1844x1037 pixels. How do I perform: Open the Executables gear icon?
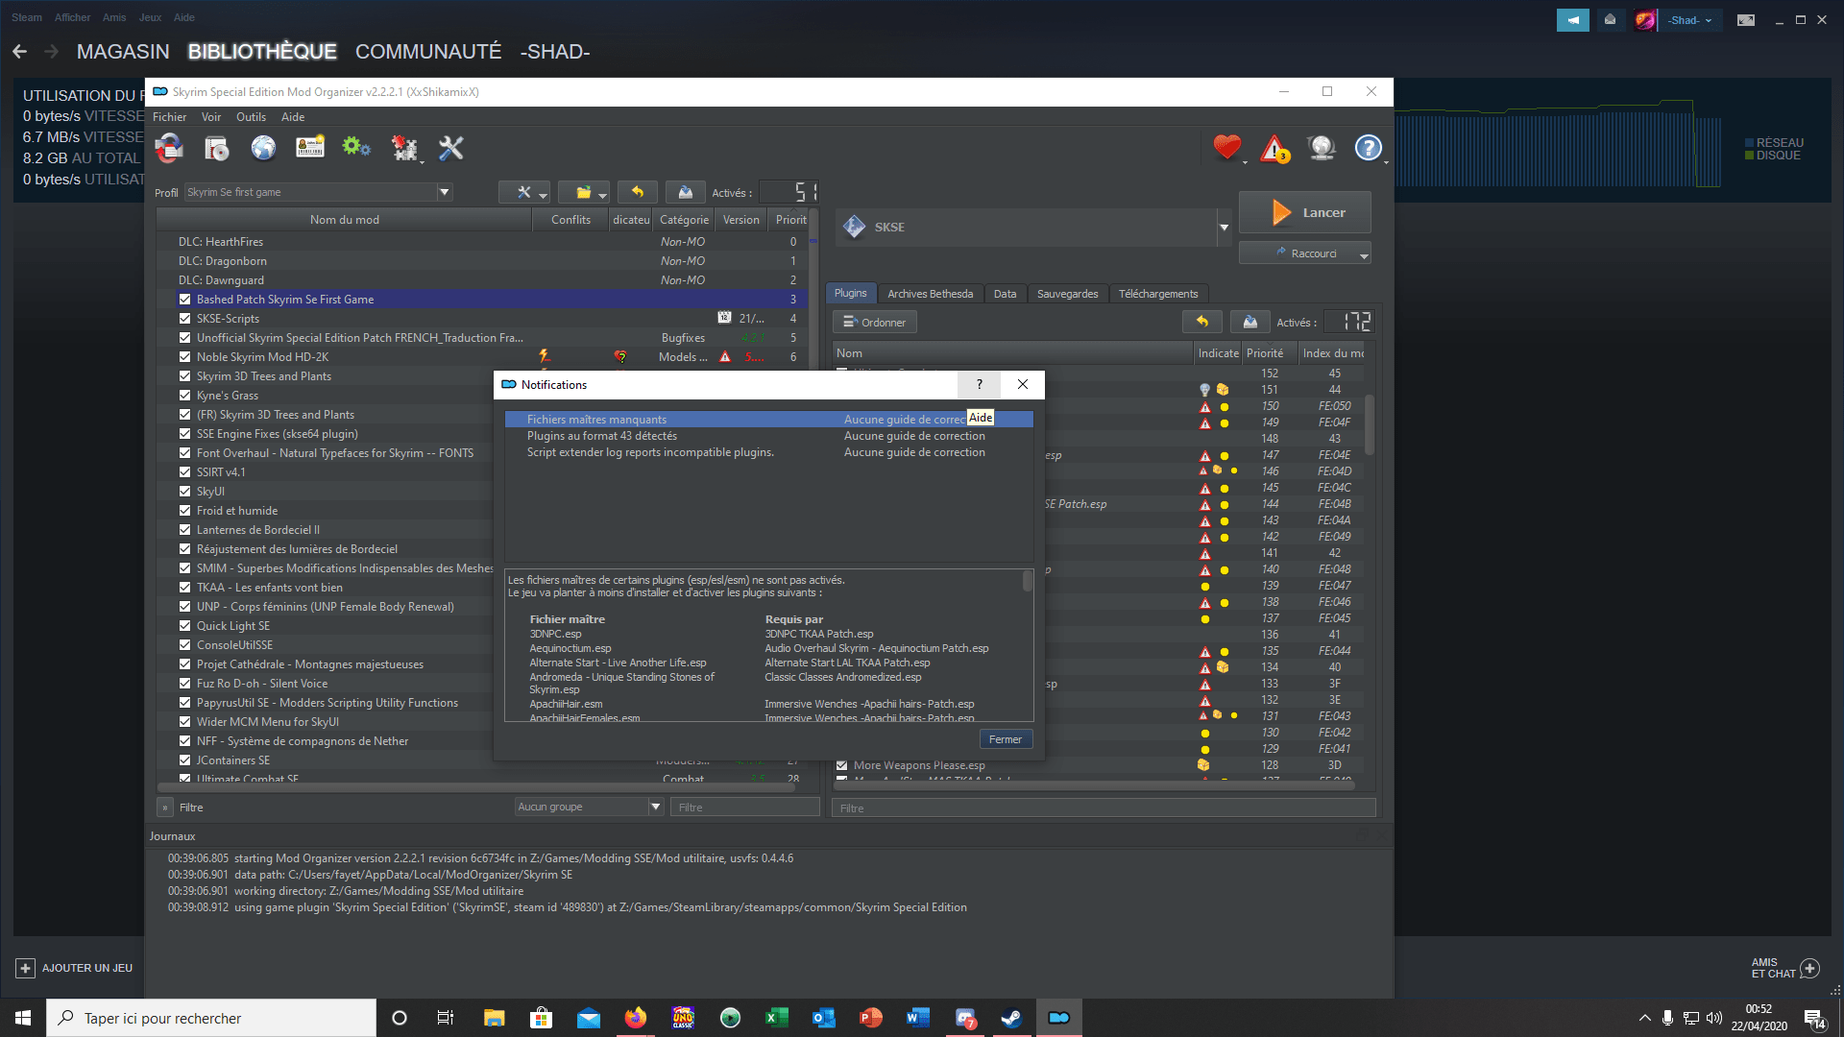tap(356, 148)
